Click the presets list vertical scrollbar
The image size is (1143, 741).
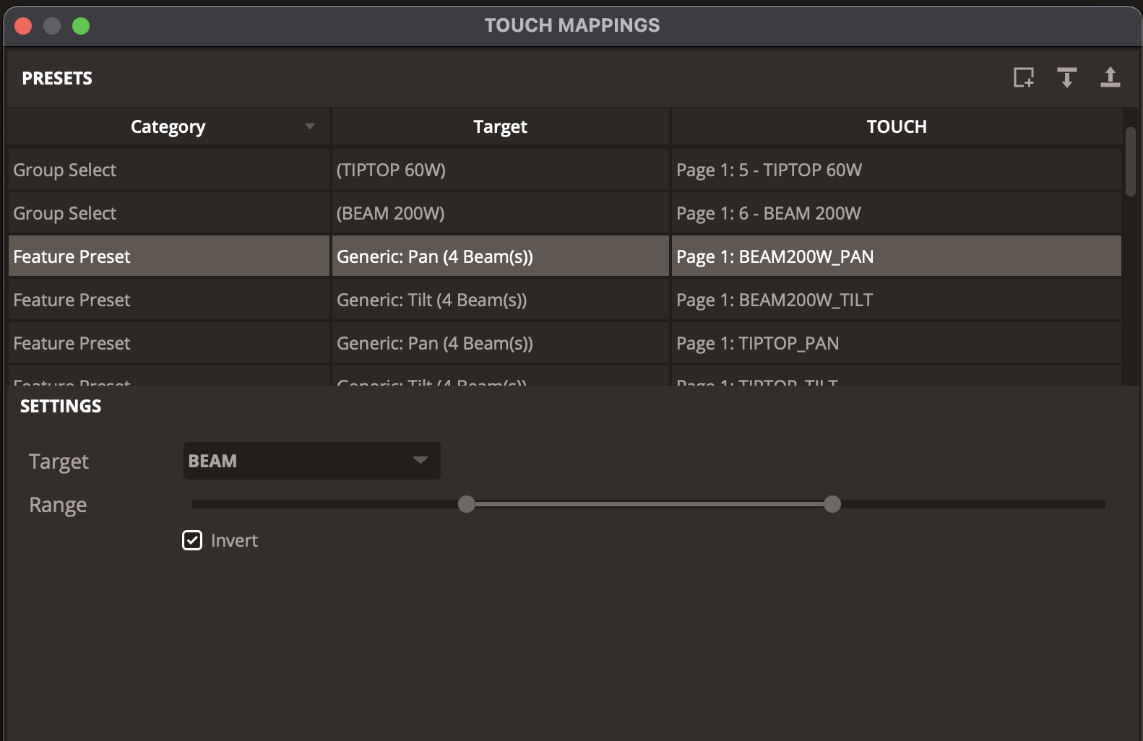pyautogui.click(x=1131, y=162)
